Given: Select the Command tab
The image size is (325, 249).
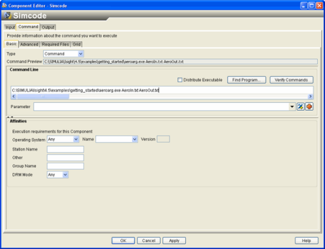Looking at the screenshot, I should click(28, 27).
